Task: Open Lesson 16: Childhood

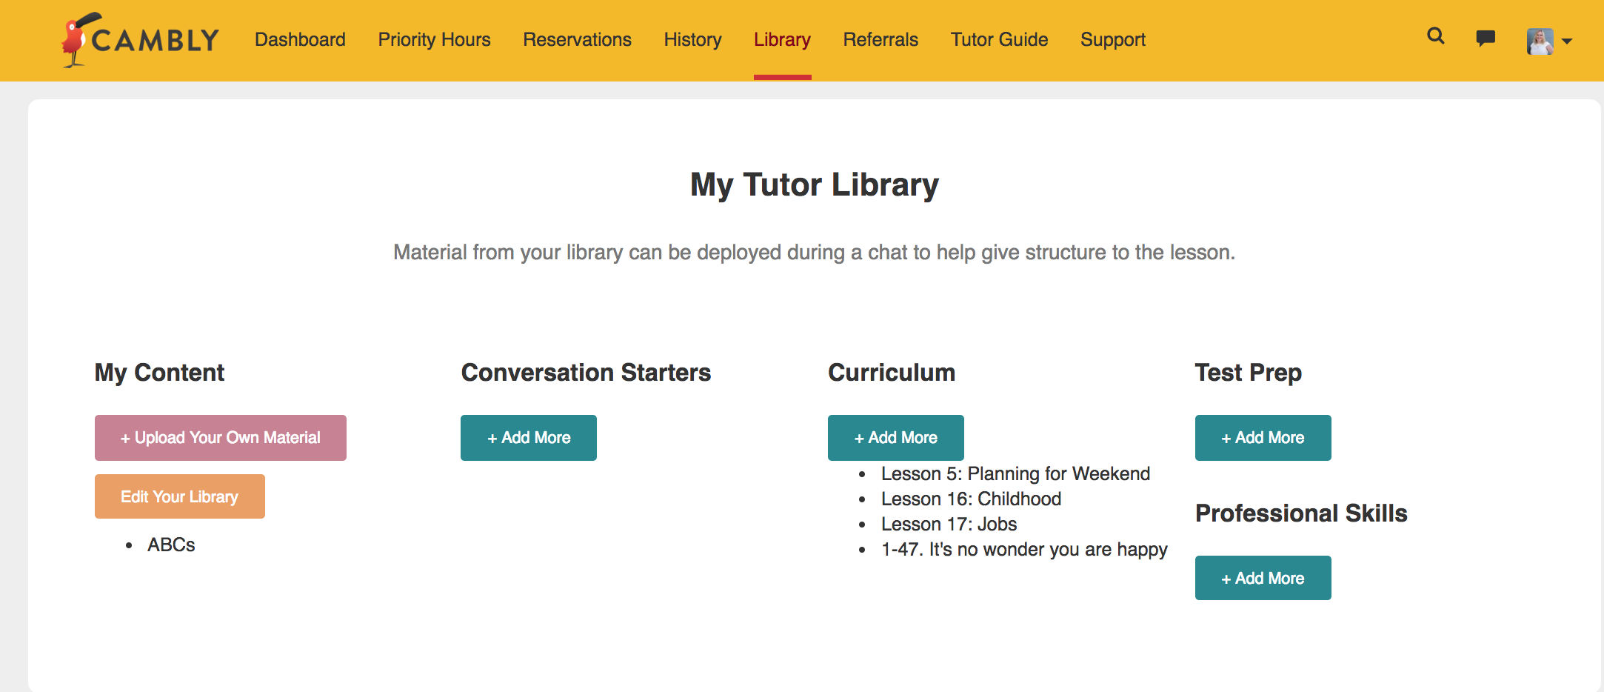Action: (971, 499)
